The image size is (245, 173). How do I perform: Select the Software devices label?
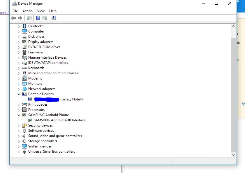(41, 131)
